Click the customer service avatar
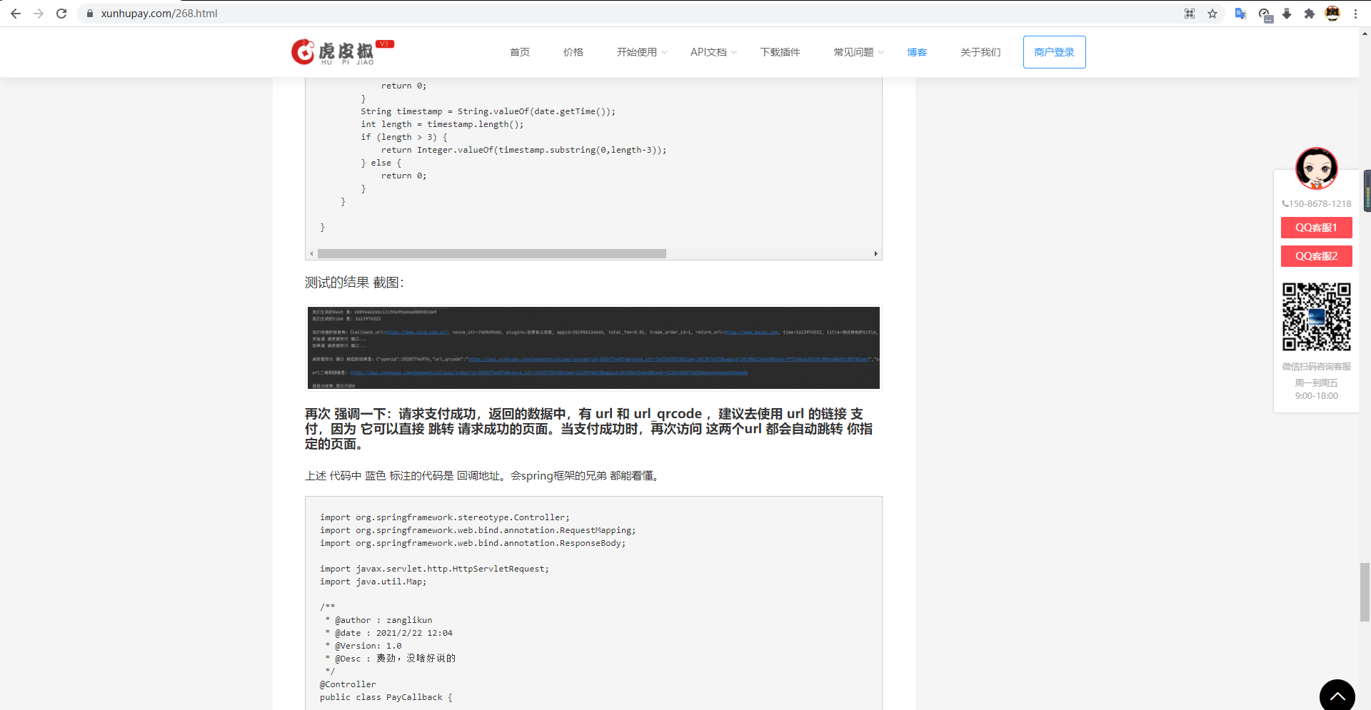Screen dimensions: 1371x710 pos(1316,168)
